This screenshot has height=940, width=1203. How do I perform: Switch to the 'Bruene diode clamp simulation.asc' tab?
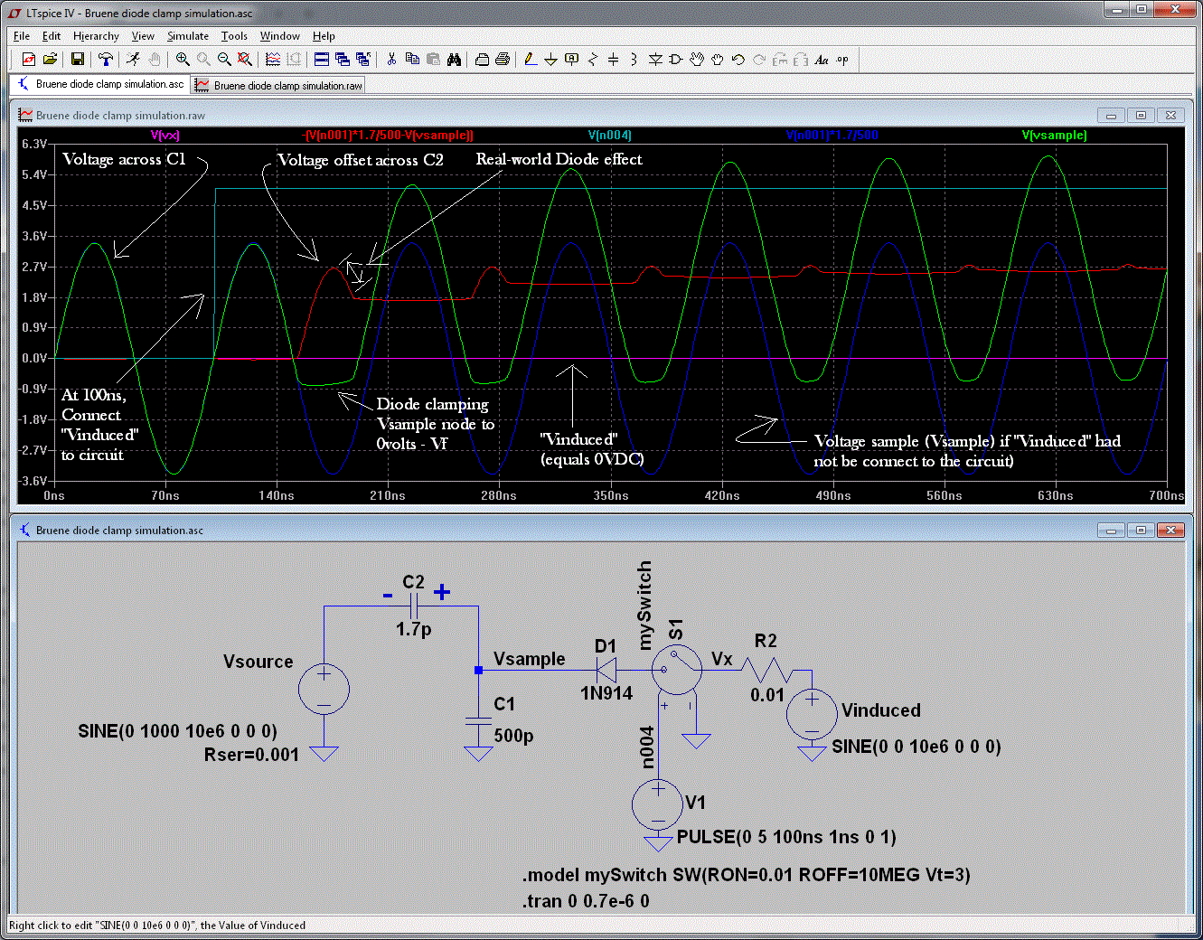point(100,84)
